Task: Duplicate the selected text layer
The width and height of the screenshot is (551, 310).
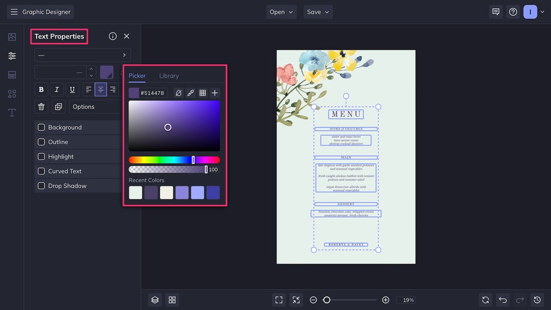Action: pyautogui.click(x=58, y=107)
